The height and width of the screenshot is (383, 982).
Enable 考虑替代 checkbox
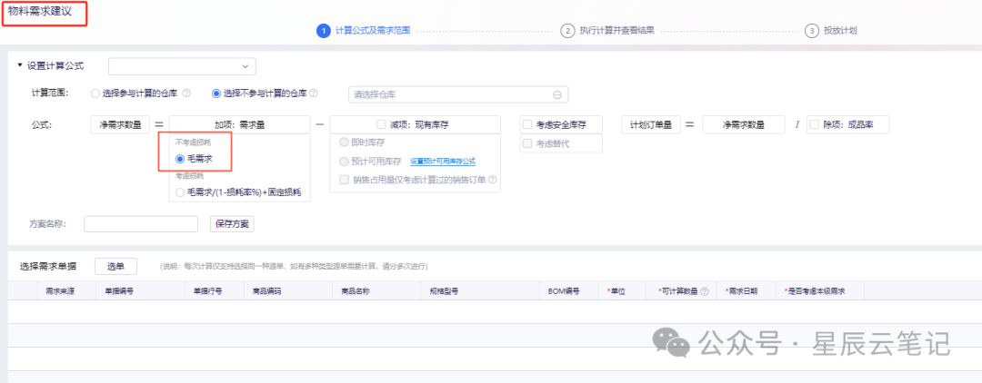click(x=527, y=143)
